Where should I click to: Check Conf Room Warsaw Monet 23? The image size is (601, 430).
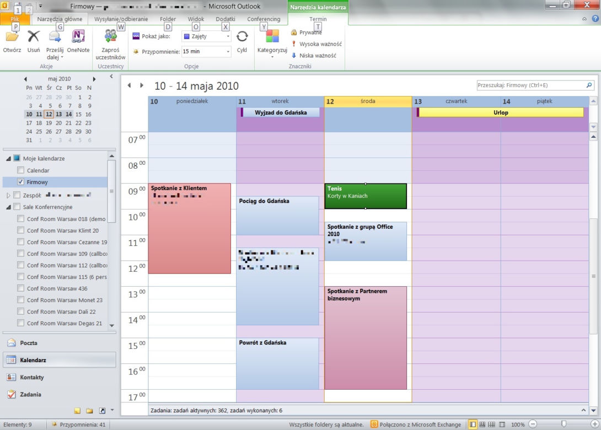[x=21, y=300]
